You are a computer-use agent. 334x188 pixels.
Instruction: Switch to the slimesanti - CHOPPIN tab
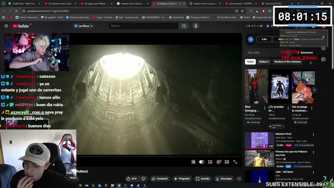pyautogui.click(x=241, y=4)
